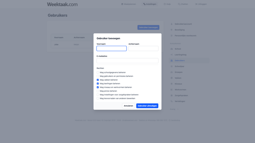
Task: Click the Instellingen gears icon
Action: click(x=144, y=4)
